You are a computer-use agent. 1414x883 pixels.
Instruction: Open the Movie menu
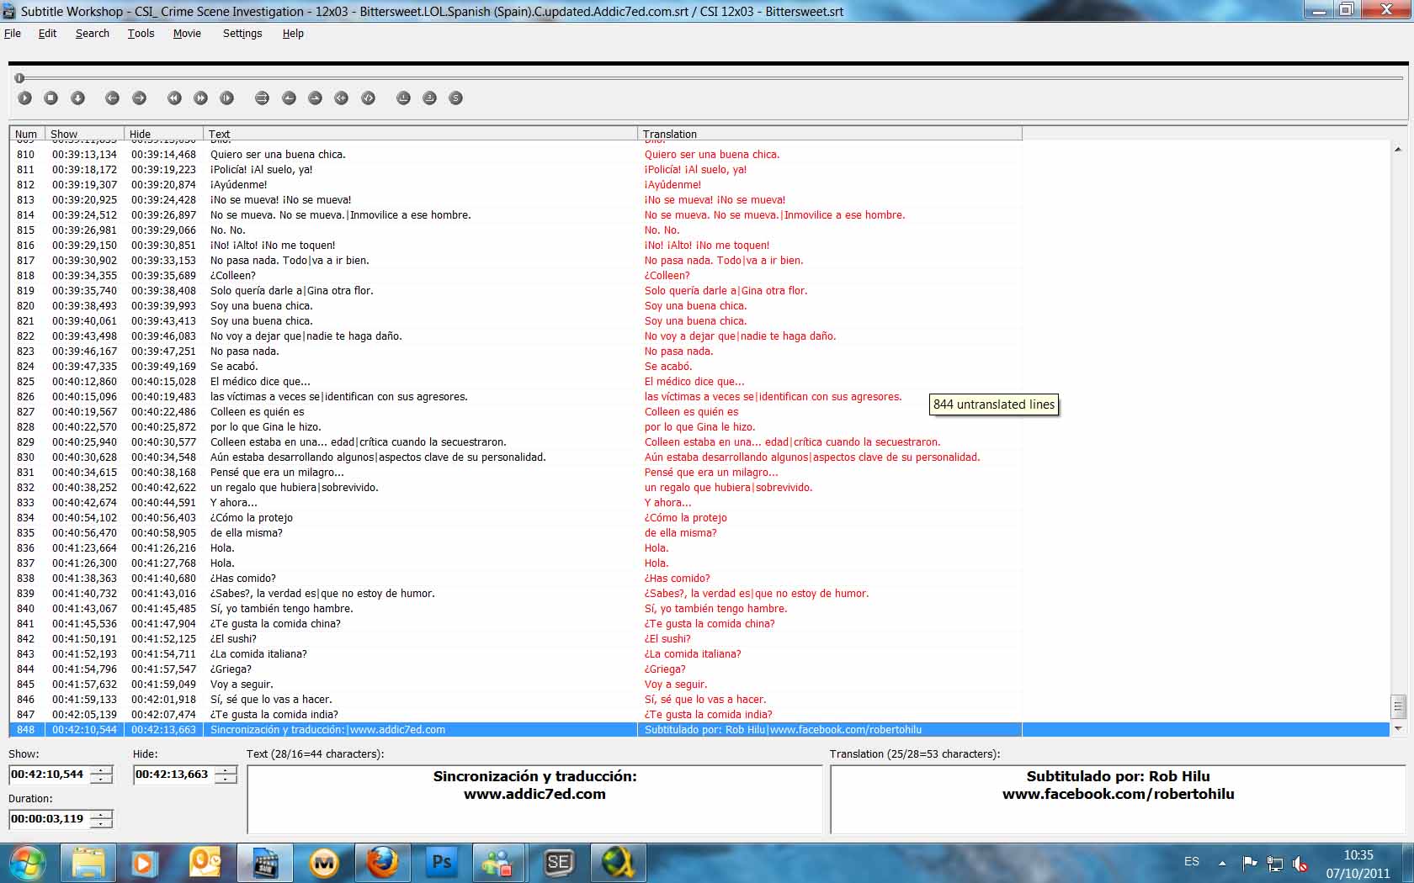pos(187,34)
